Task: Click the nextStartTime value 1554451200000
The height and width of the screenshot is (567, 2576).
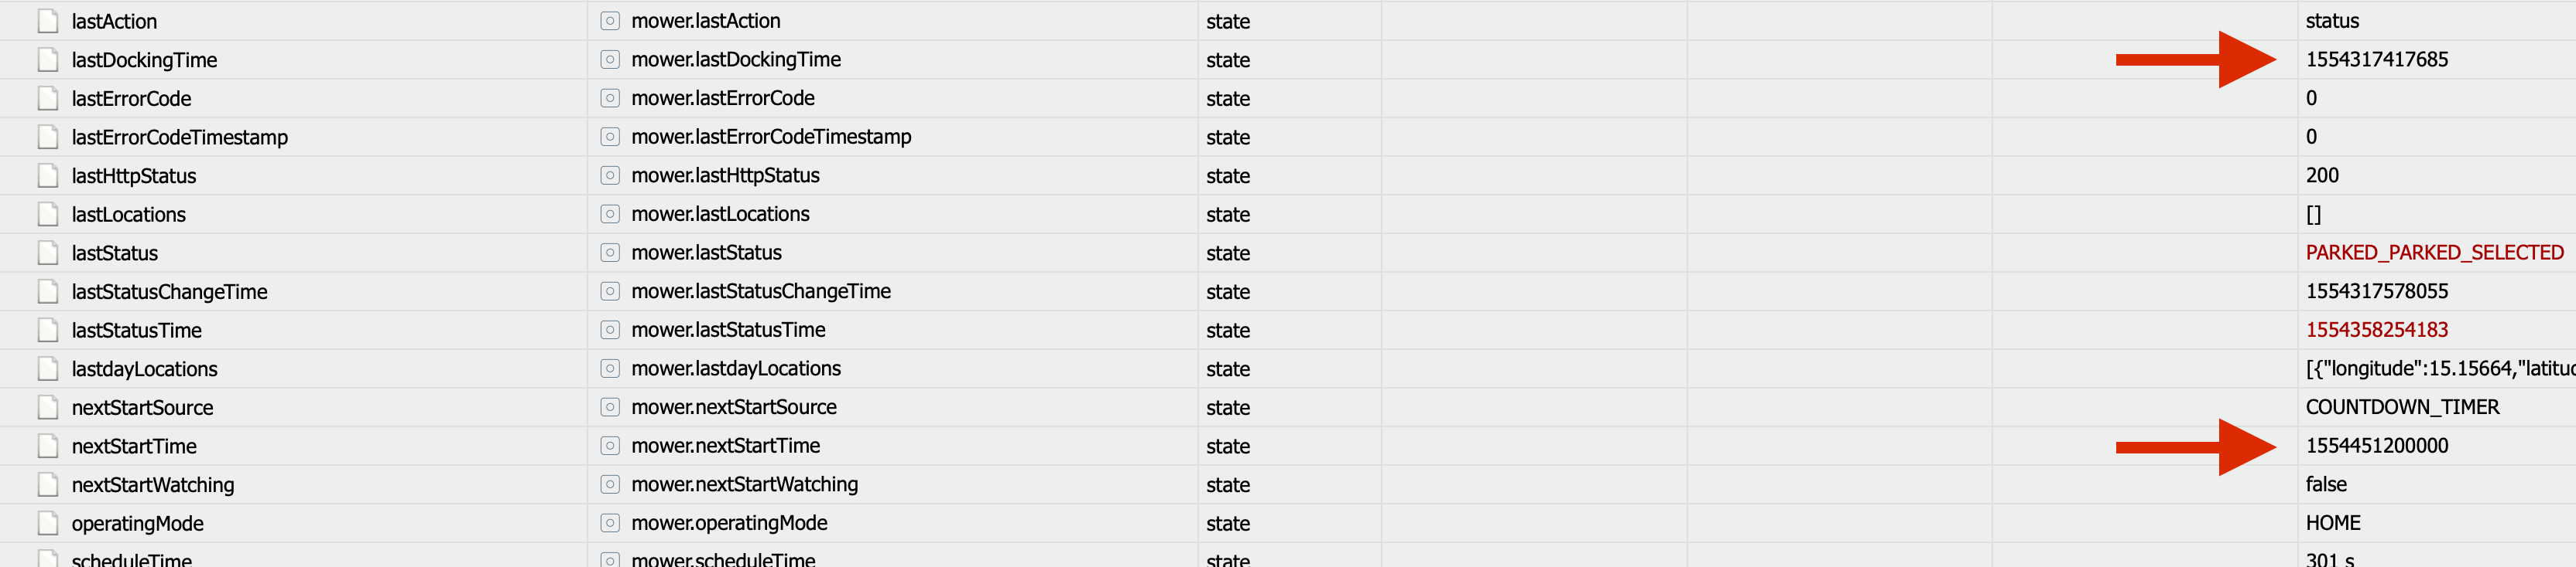Action: click(2376, 446)
